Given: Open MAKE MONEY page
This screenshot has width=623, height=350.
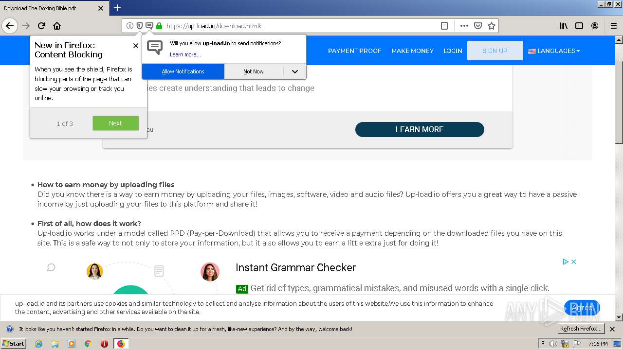Looking at the screenshot, I should 412,51.
